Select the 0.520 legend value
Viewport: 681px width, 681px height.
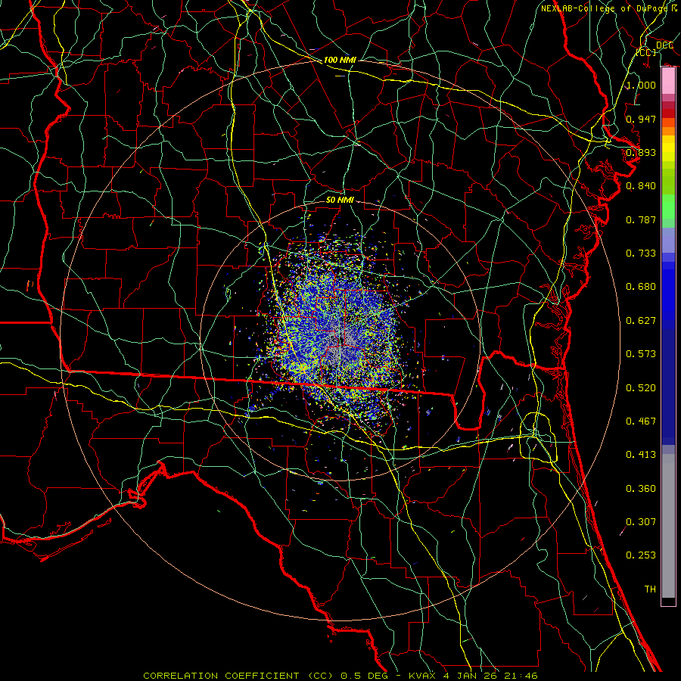(641, 388)
